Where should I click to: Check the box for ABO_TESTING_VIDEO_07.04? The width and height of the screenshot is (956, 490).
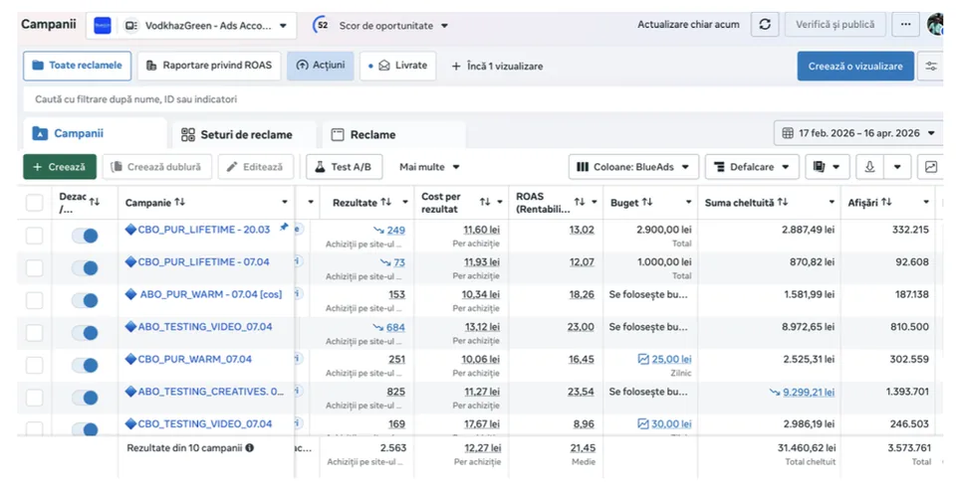click(x=35, y=333)
